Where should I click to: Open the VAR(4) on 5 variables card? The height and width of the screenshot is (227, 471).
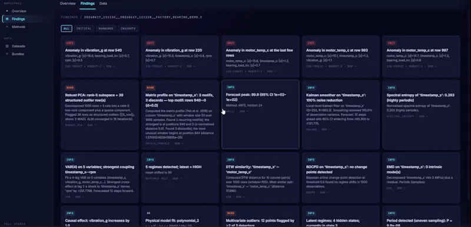[99, 178]
